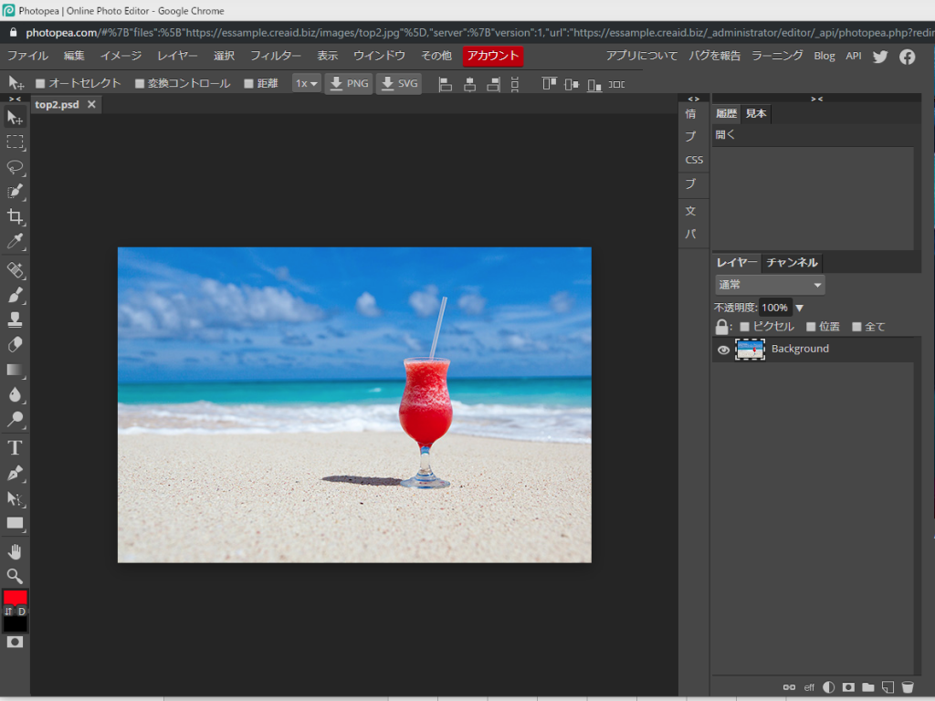The width and height of the screenshot is (935, 701).
Task: Align left edges icon in options bar
Action: pyautogui.click(x=445, y=84)
